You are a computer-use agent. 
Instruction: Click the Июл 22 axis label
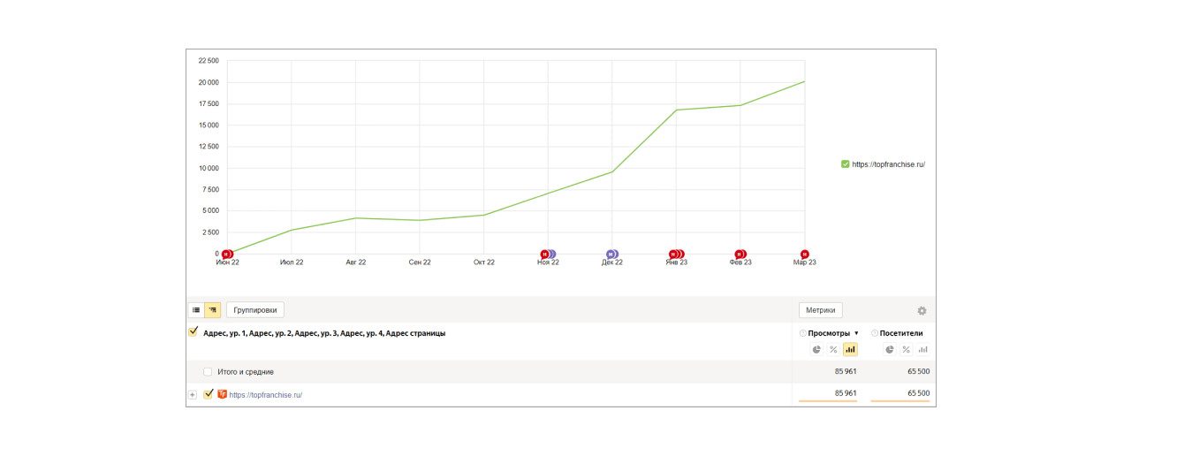[x=292, y=262]
